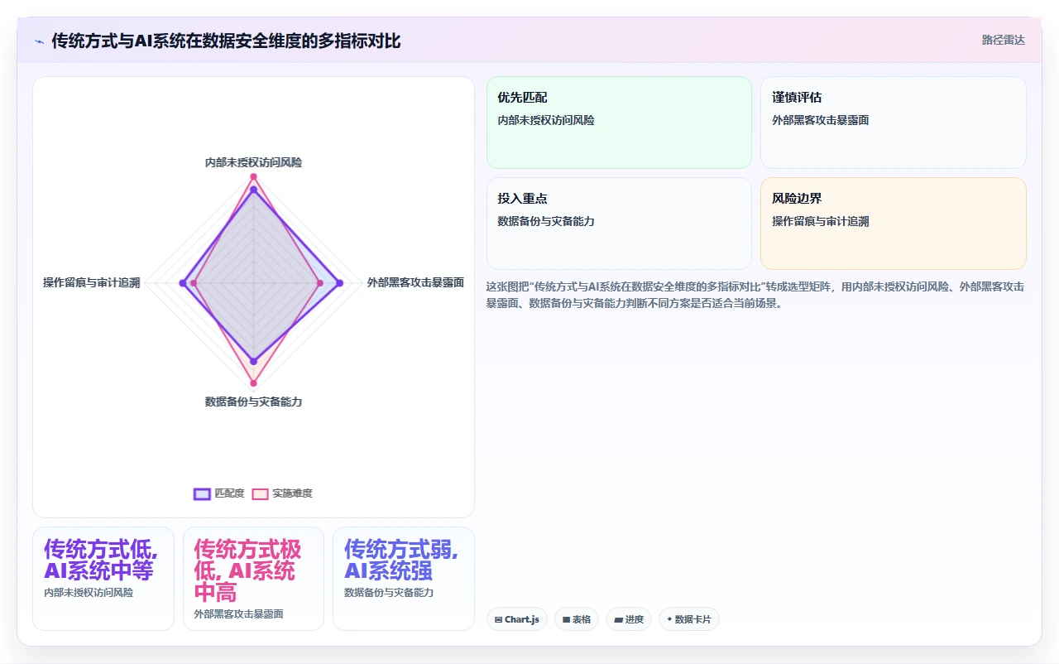
Task: Click 操作留痕与审计追溯 text in 风险边界 card
Action: point(821,221)
